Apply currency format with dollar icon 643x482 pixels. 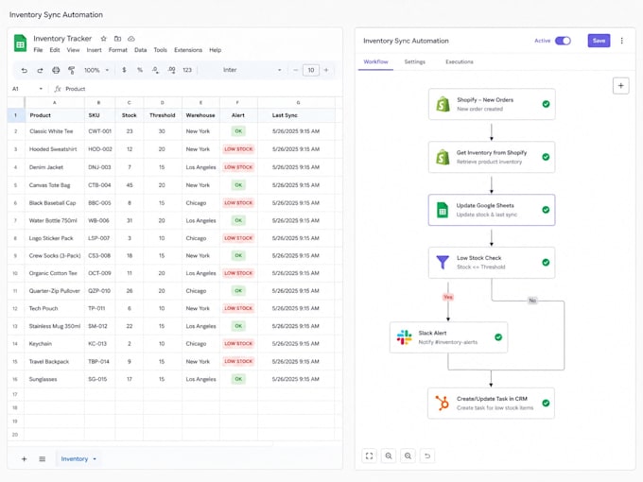tap(124, 70)
